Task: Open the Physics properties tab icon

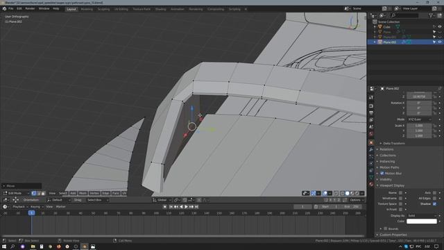Action: (x=371, y=163)
